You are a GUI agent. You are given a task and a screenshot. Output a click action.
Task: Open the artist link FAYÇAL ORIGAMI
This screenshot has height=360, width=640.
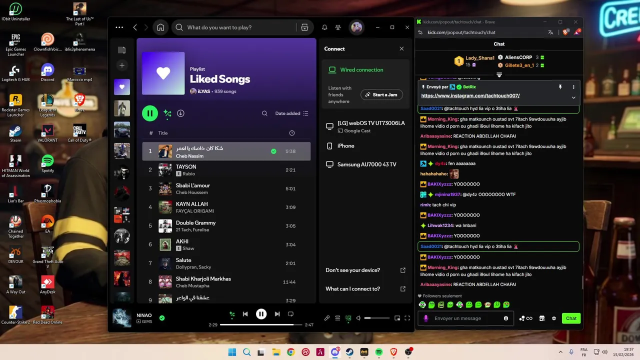[195, 211]
